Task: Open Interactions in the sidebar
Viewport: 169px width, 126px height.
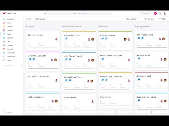Action: point(11,57)
